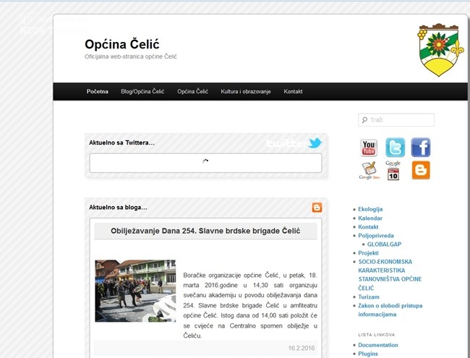
Task: Click the small Blogger icon in blog widget header
Action: (x=317, y=208)
